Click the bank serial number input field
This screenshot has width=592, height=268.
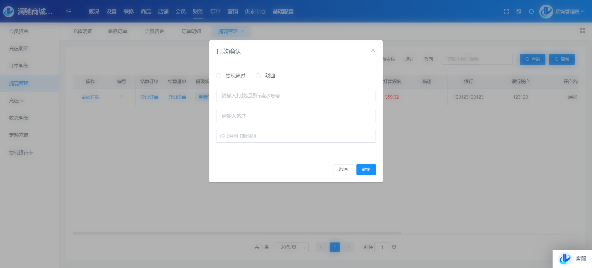pyautogui.click(x=296, y=96)
